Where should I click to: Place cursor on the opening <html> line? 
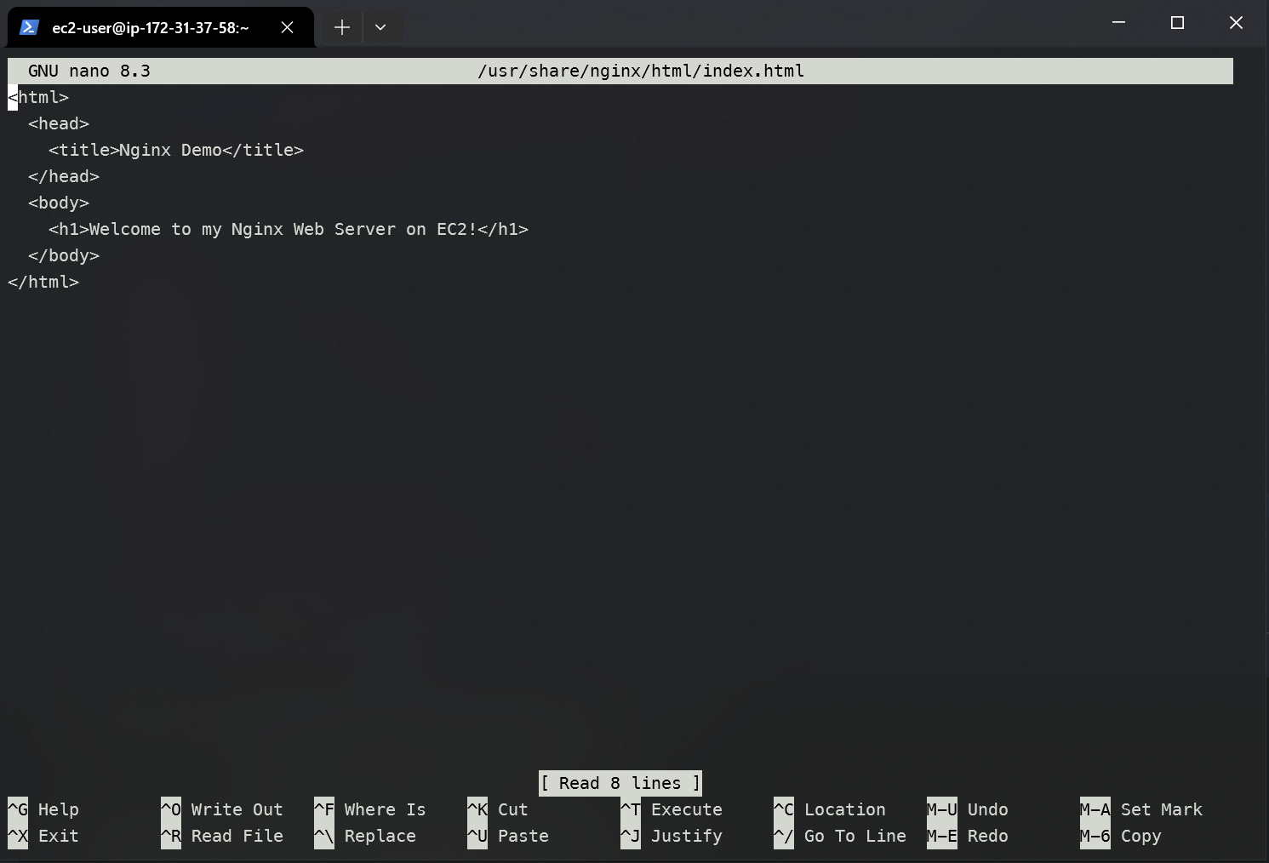[x=38, y=97]
